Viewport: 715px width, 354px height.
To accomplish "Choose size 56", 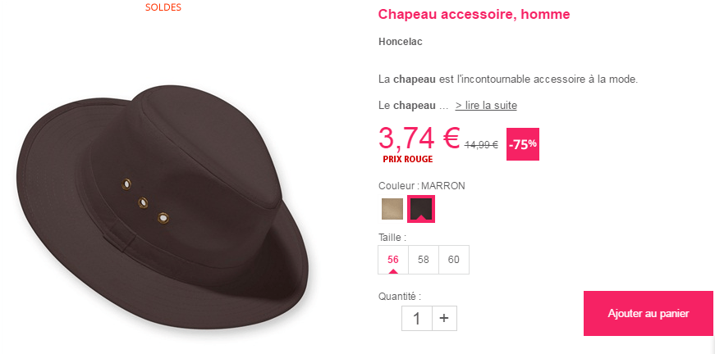I will click(x=393, y=260).
